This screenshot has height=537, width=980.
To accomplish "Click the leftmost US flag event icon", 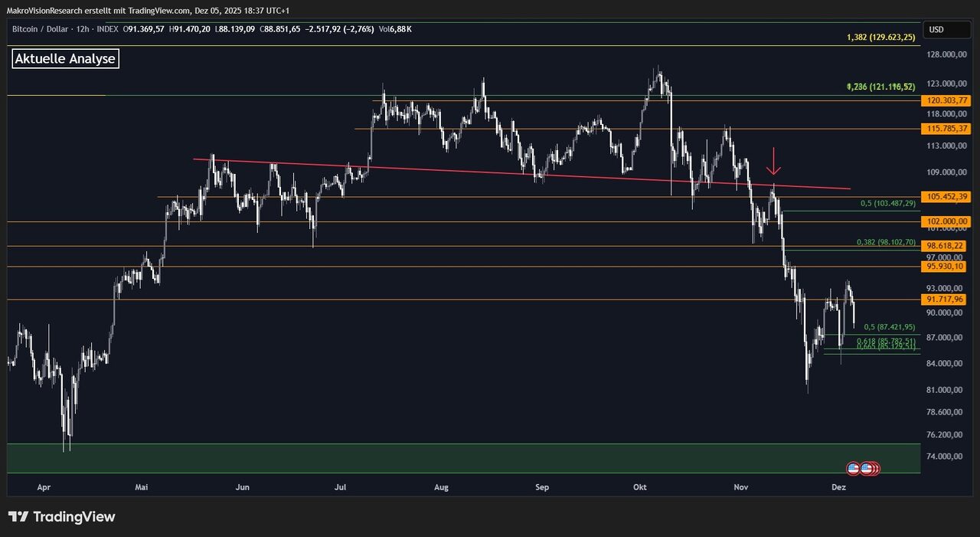I will (853, 468).
